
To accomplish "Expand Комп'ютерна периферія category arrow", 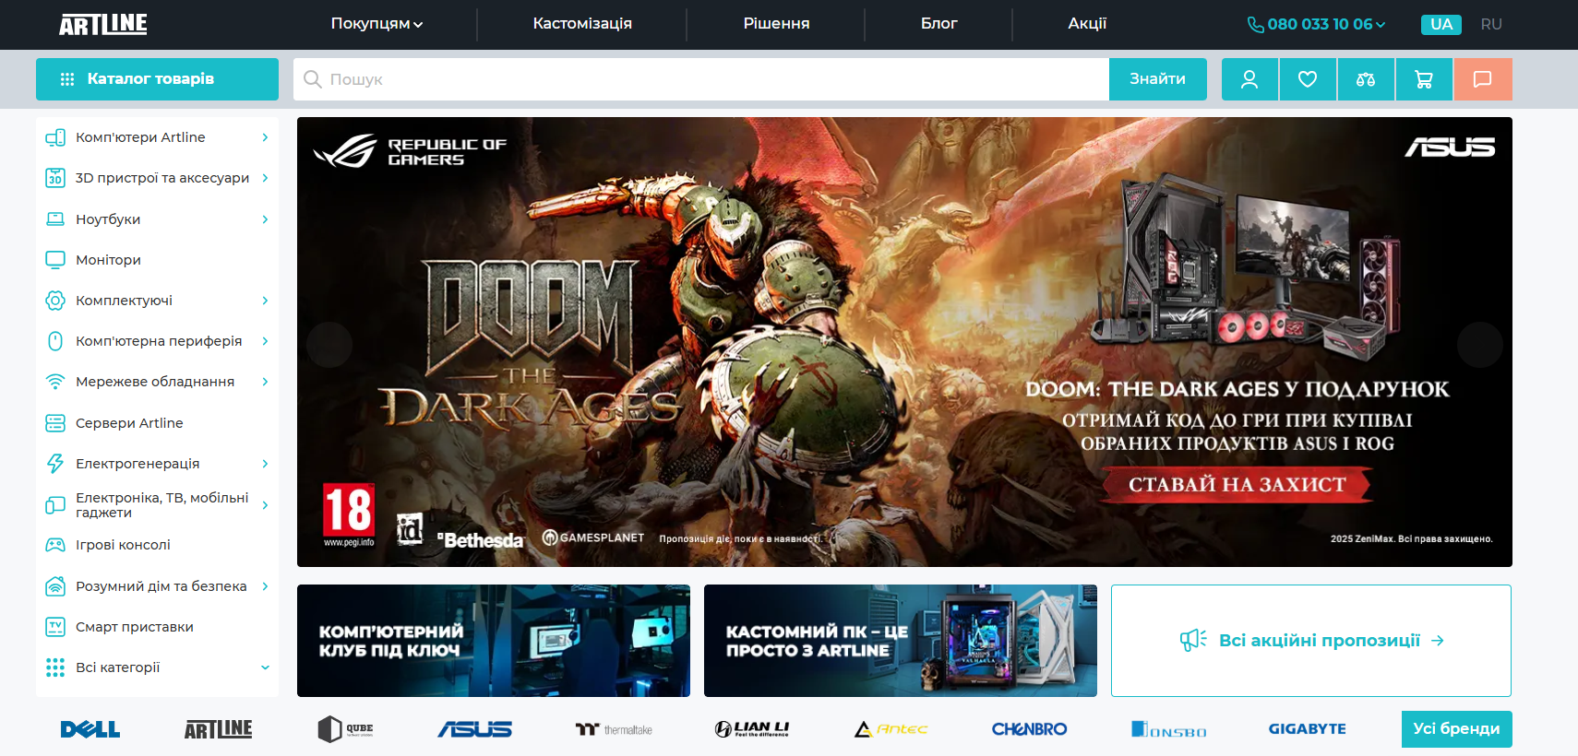I will click(x=265, y=341).
